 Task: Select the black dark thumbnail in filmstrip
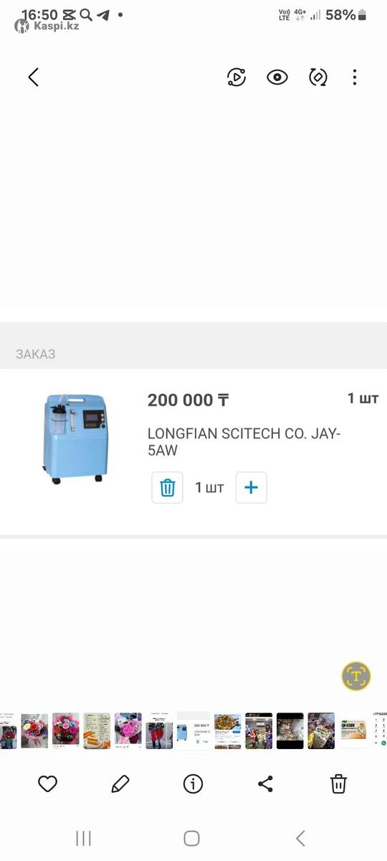(x=290, y=731)
